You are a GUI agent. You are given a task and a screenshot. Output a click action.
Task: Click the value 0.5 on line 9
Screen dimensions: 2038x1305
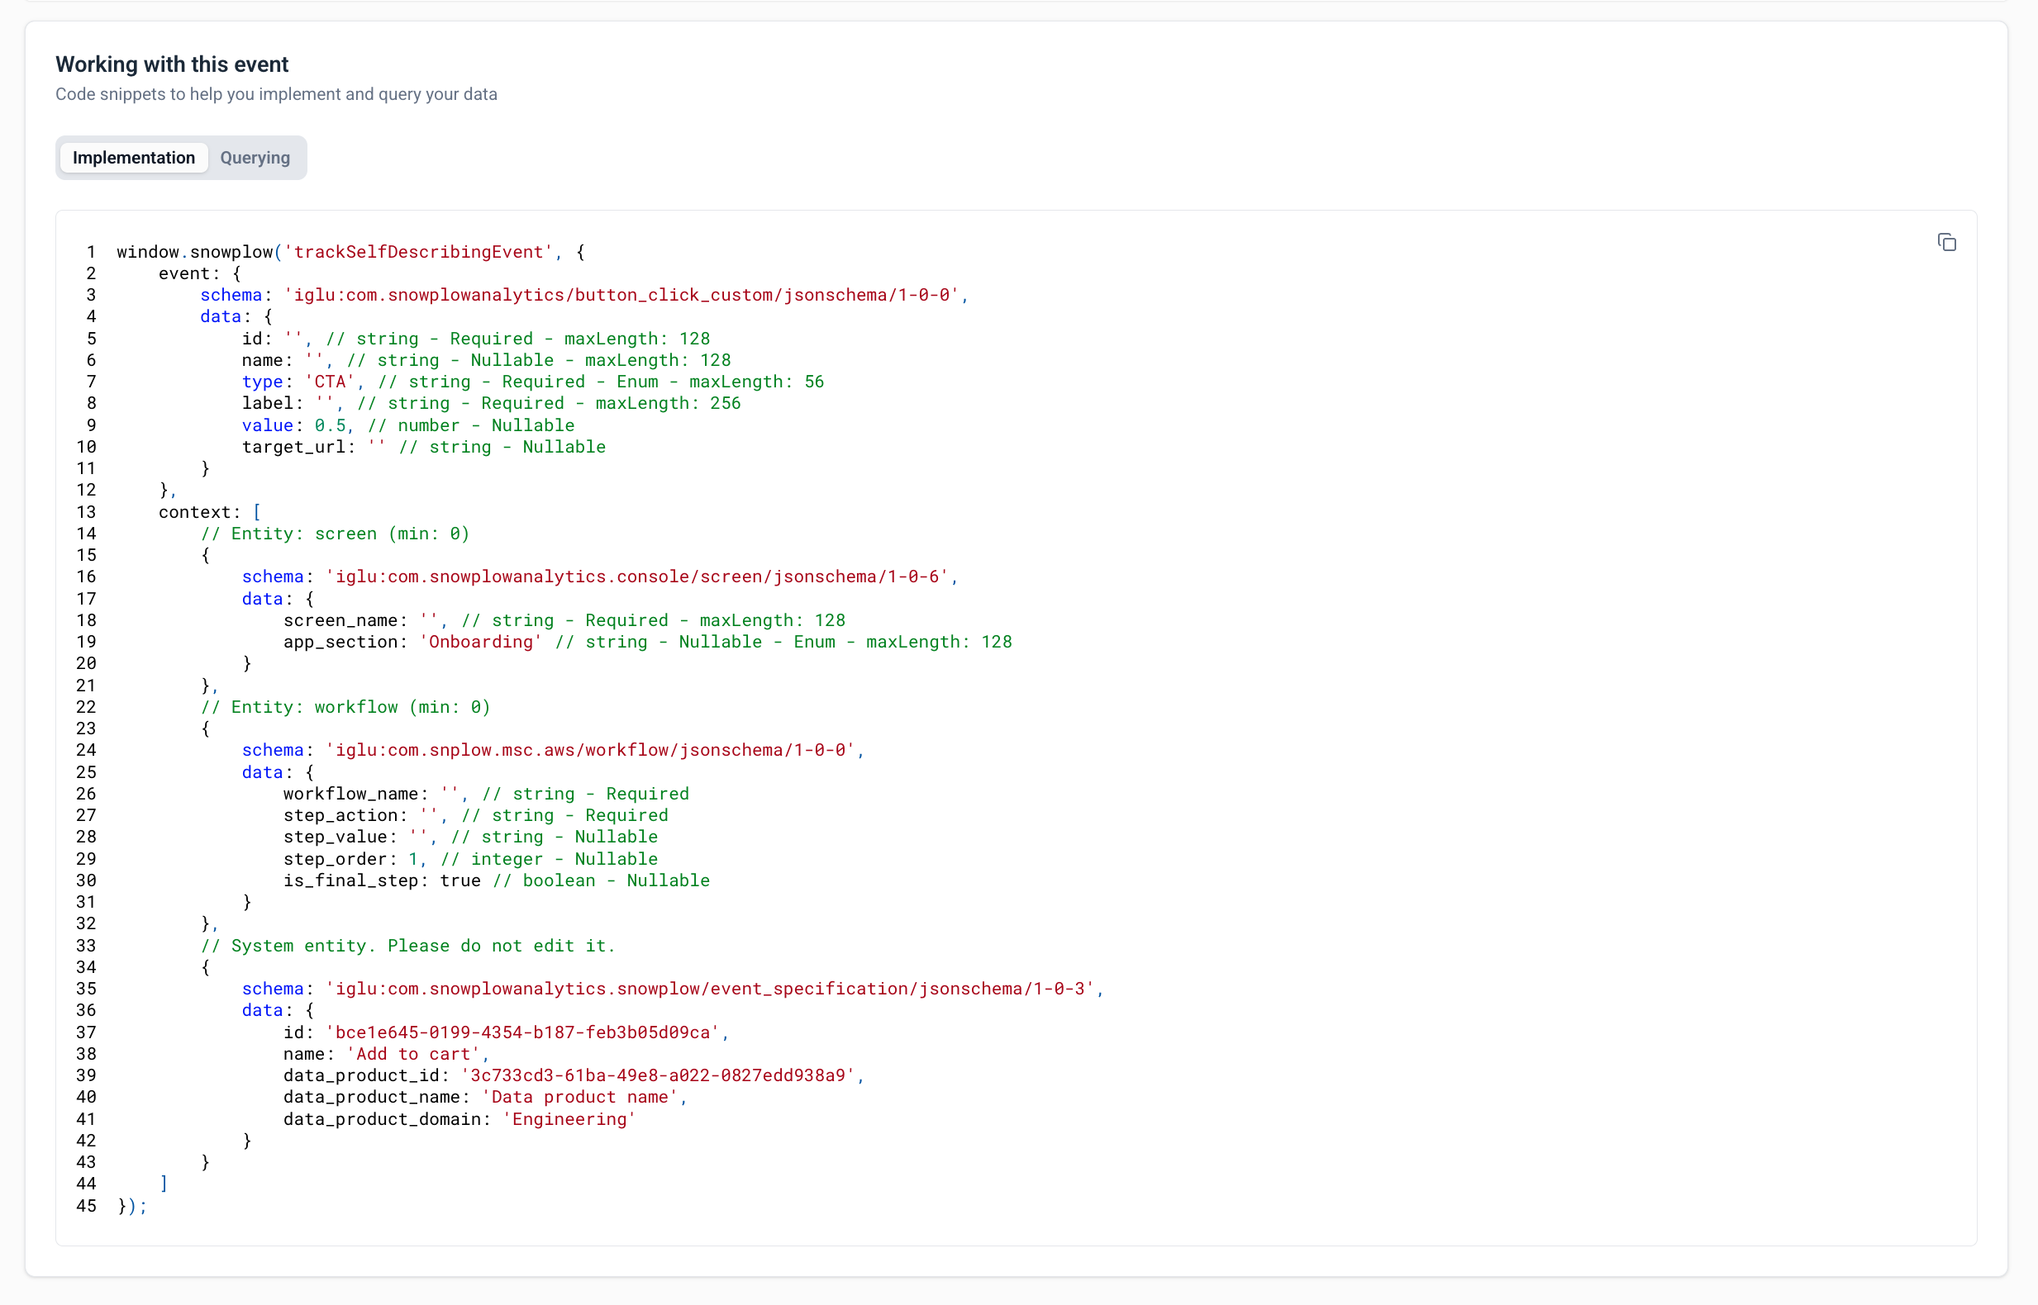pyautogui.click(x=332, y=425)
